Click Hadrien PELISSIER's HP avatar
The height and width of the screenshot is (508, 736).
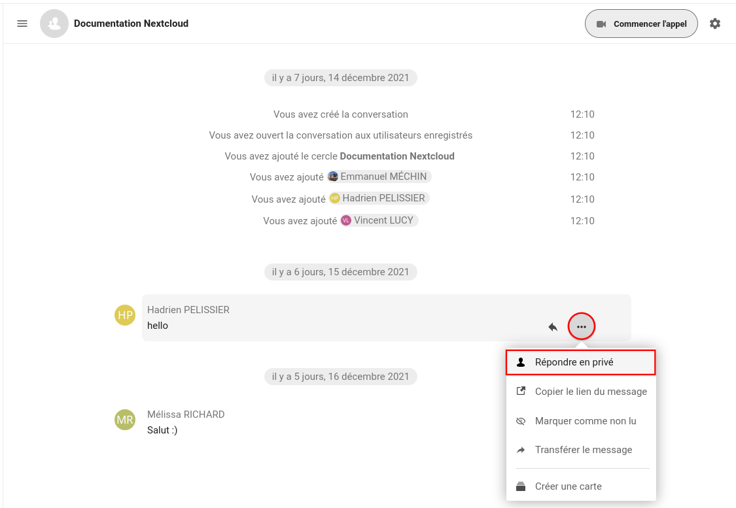point(125,315)
